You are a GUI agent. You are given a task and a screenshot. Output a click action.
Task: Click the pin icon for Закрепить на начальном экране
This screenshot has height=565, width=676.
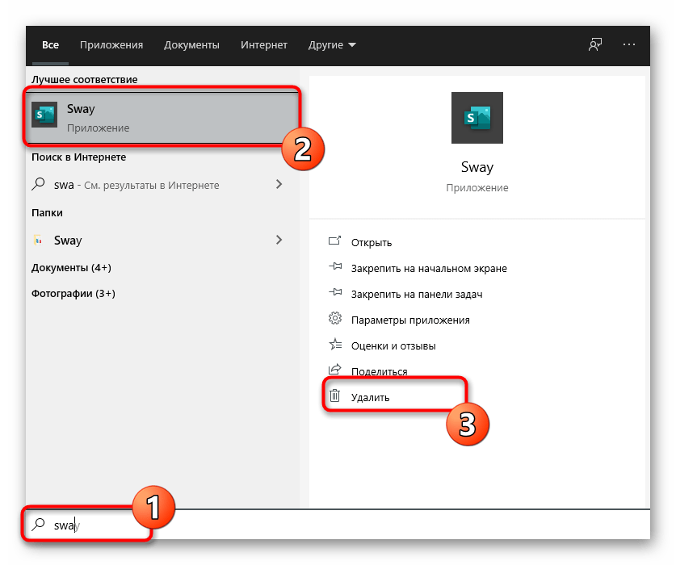(335, 268)
